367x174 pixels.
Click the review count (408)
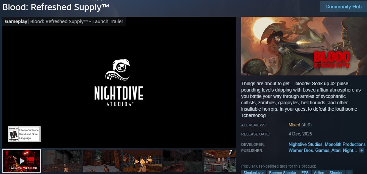[x=306, y=125]
